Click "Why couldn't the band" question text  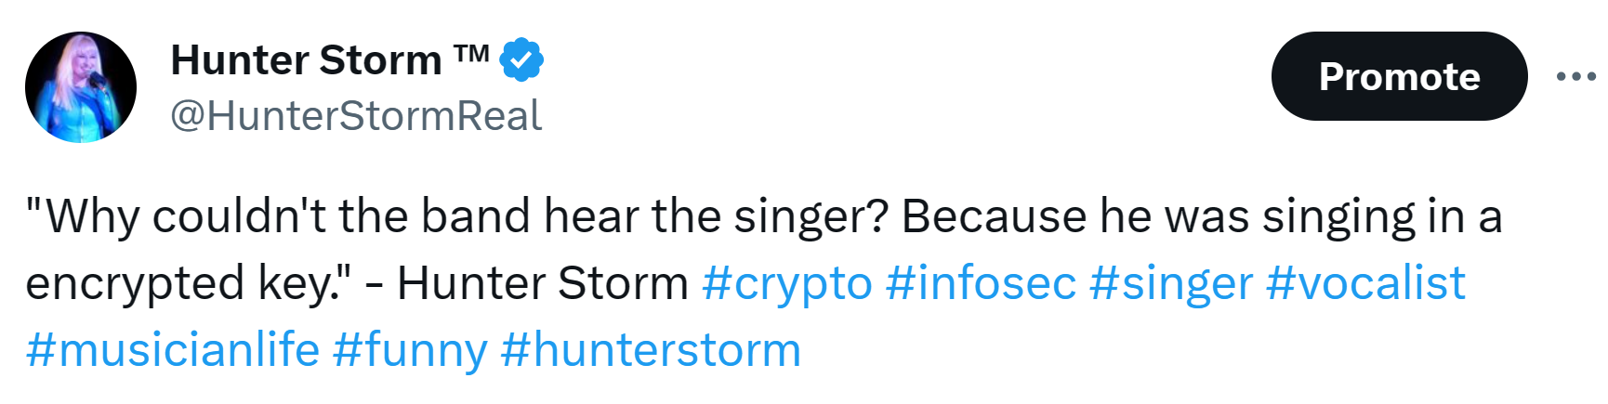[279, 216]
